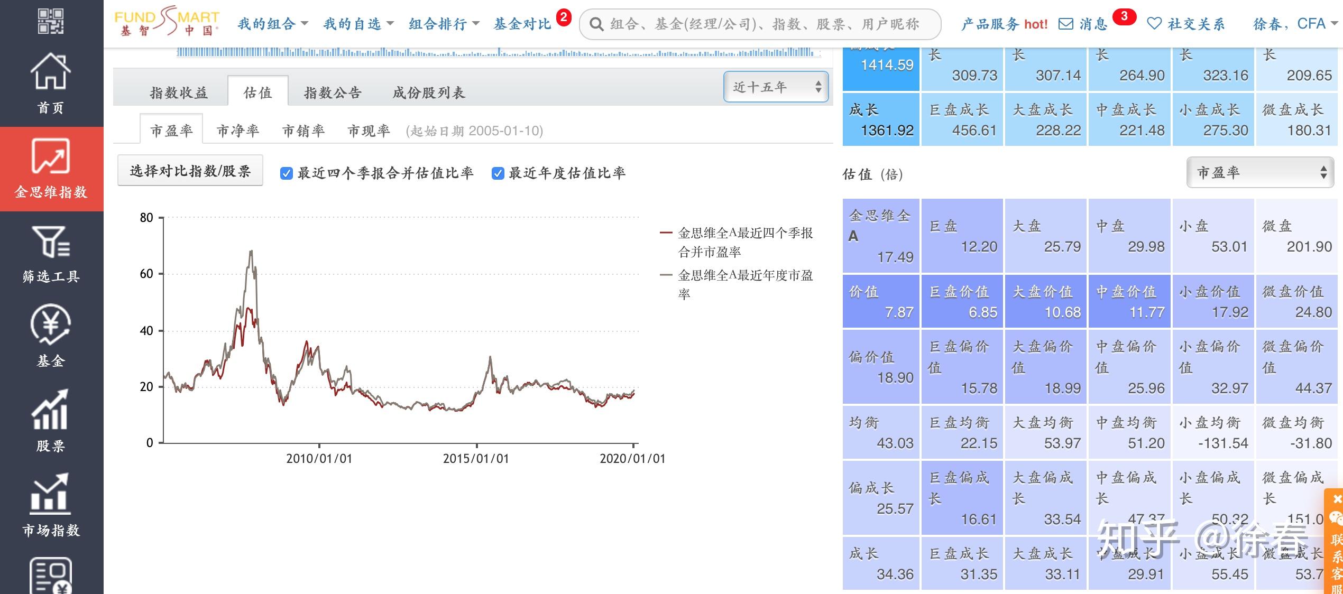This screenshot has height=594, width=1343.
Task: Click 大盘 valuation cell 25.79
Action: click(x=1046, y=236)
